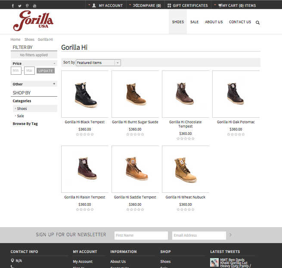The image size is (282, 268).
Task: Click Gorilla Hi Chocolate Tempest title link
Action: coord(186,124)
